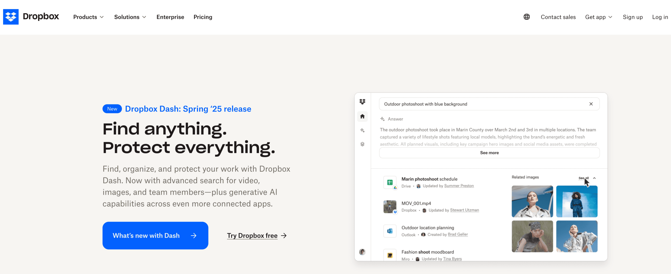The image size is (671, 274).
Task: Click arrow icon on What's new button
Action: tap(193, 236)
